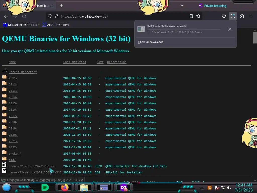Reload the page with the refresh icon
Image resolution: width=257 pixels, height=193 pixels.
pos(24,16)
